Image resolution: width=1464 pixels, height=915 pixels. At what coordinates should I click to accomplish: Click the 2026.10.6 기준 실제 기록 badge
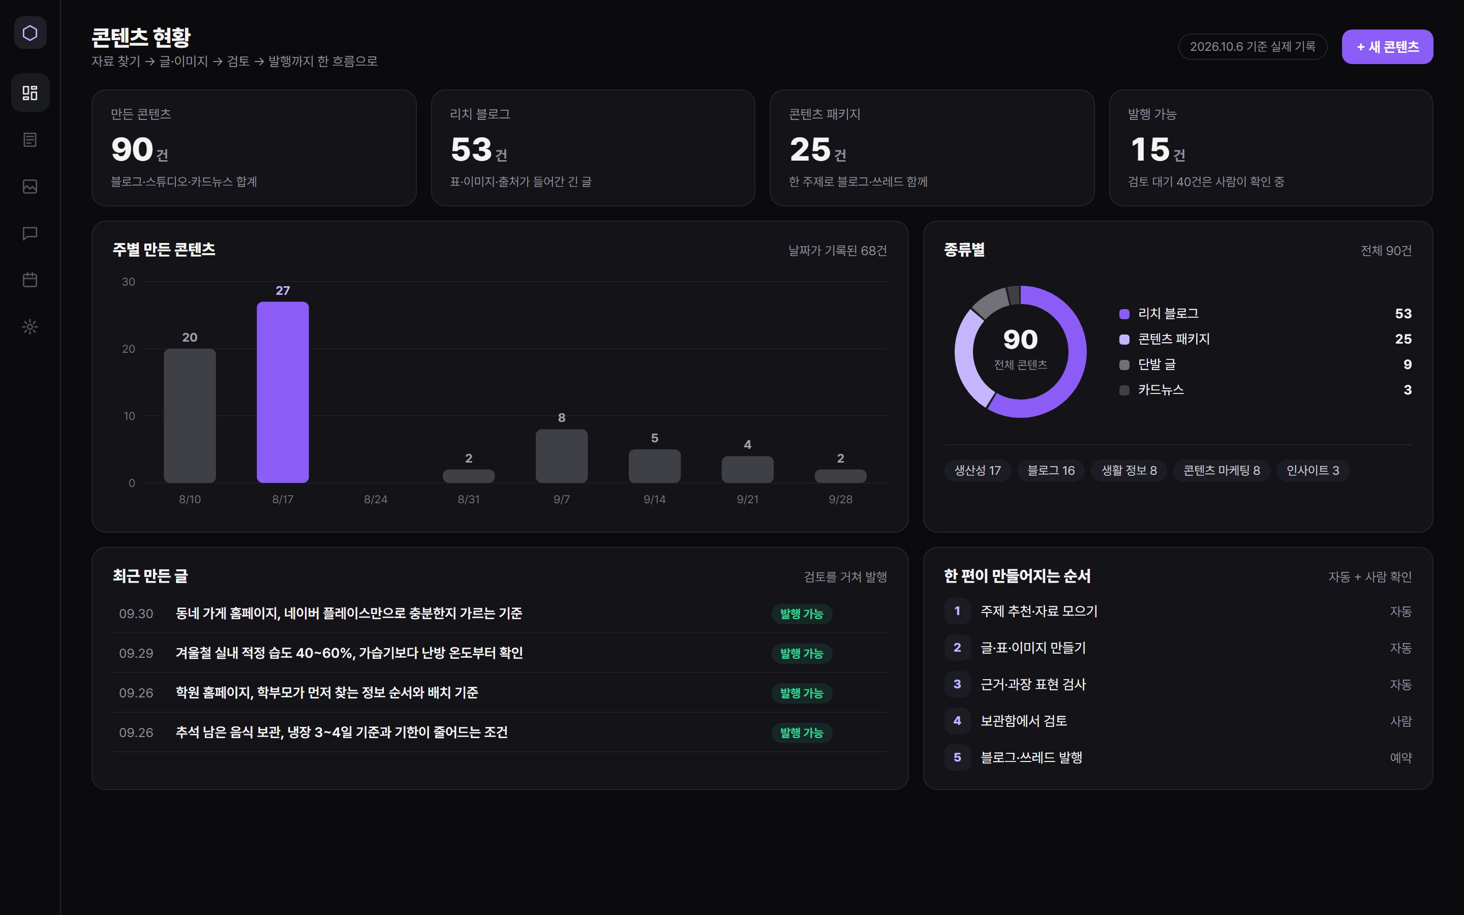1252,47
